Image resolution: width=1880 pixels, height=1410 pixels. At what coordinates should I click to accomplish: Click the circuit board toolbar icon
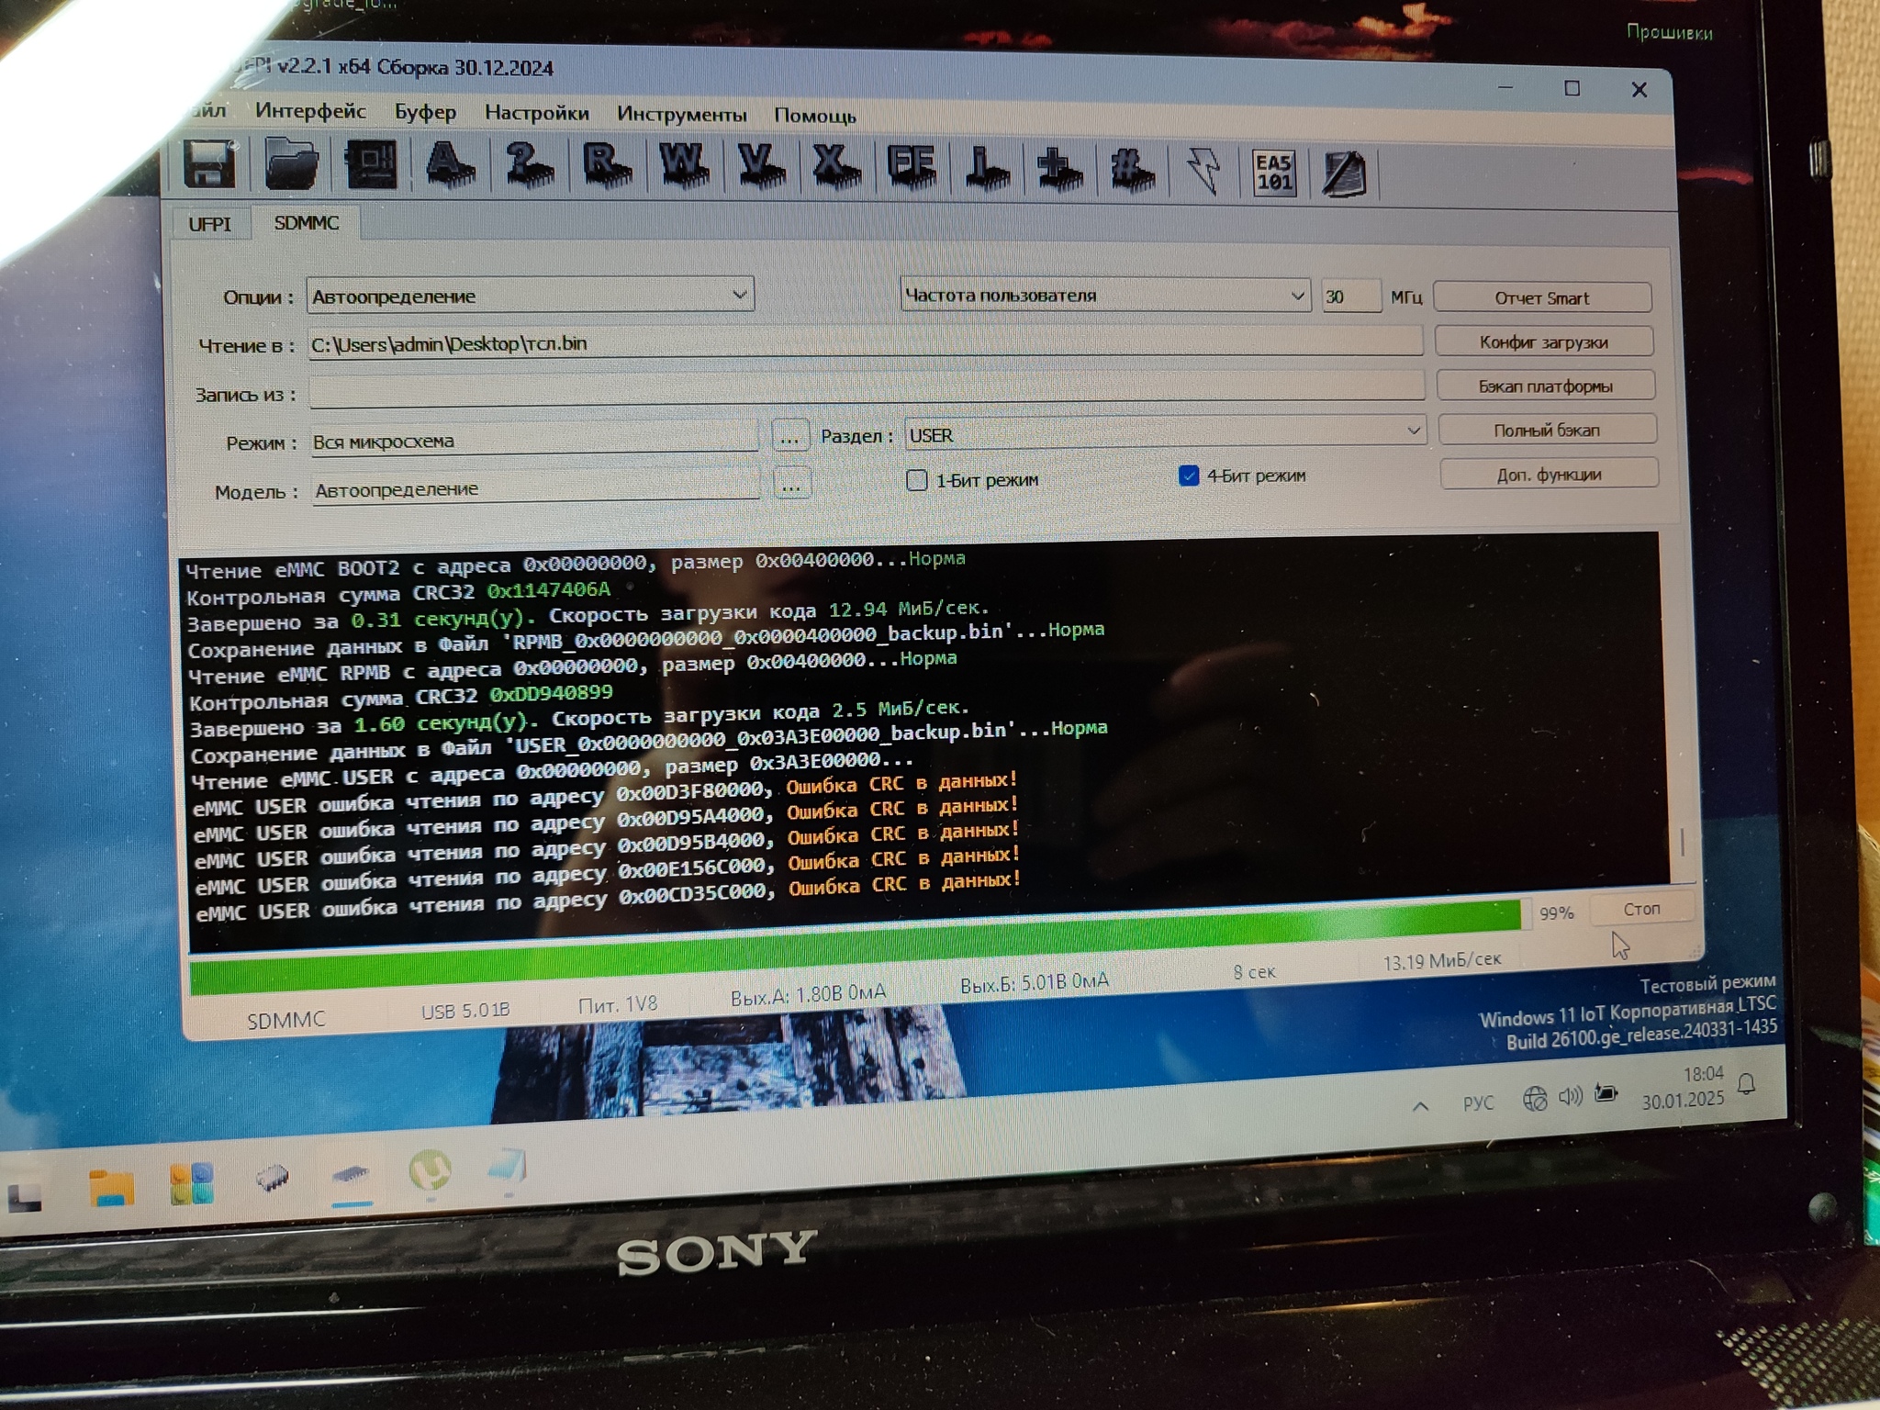[371, 164]
